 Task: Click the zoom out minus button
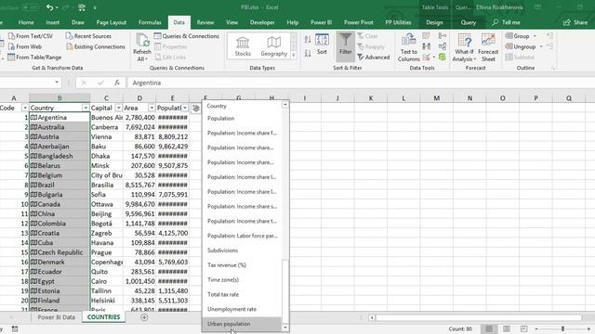[536, 328]
